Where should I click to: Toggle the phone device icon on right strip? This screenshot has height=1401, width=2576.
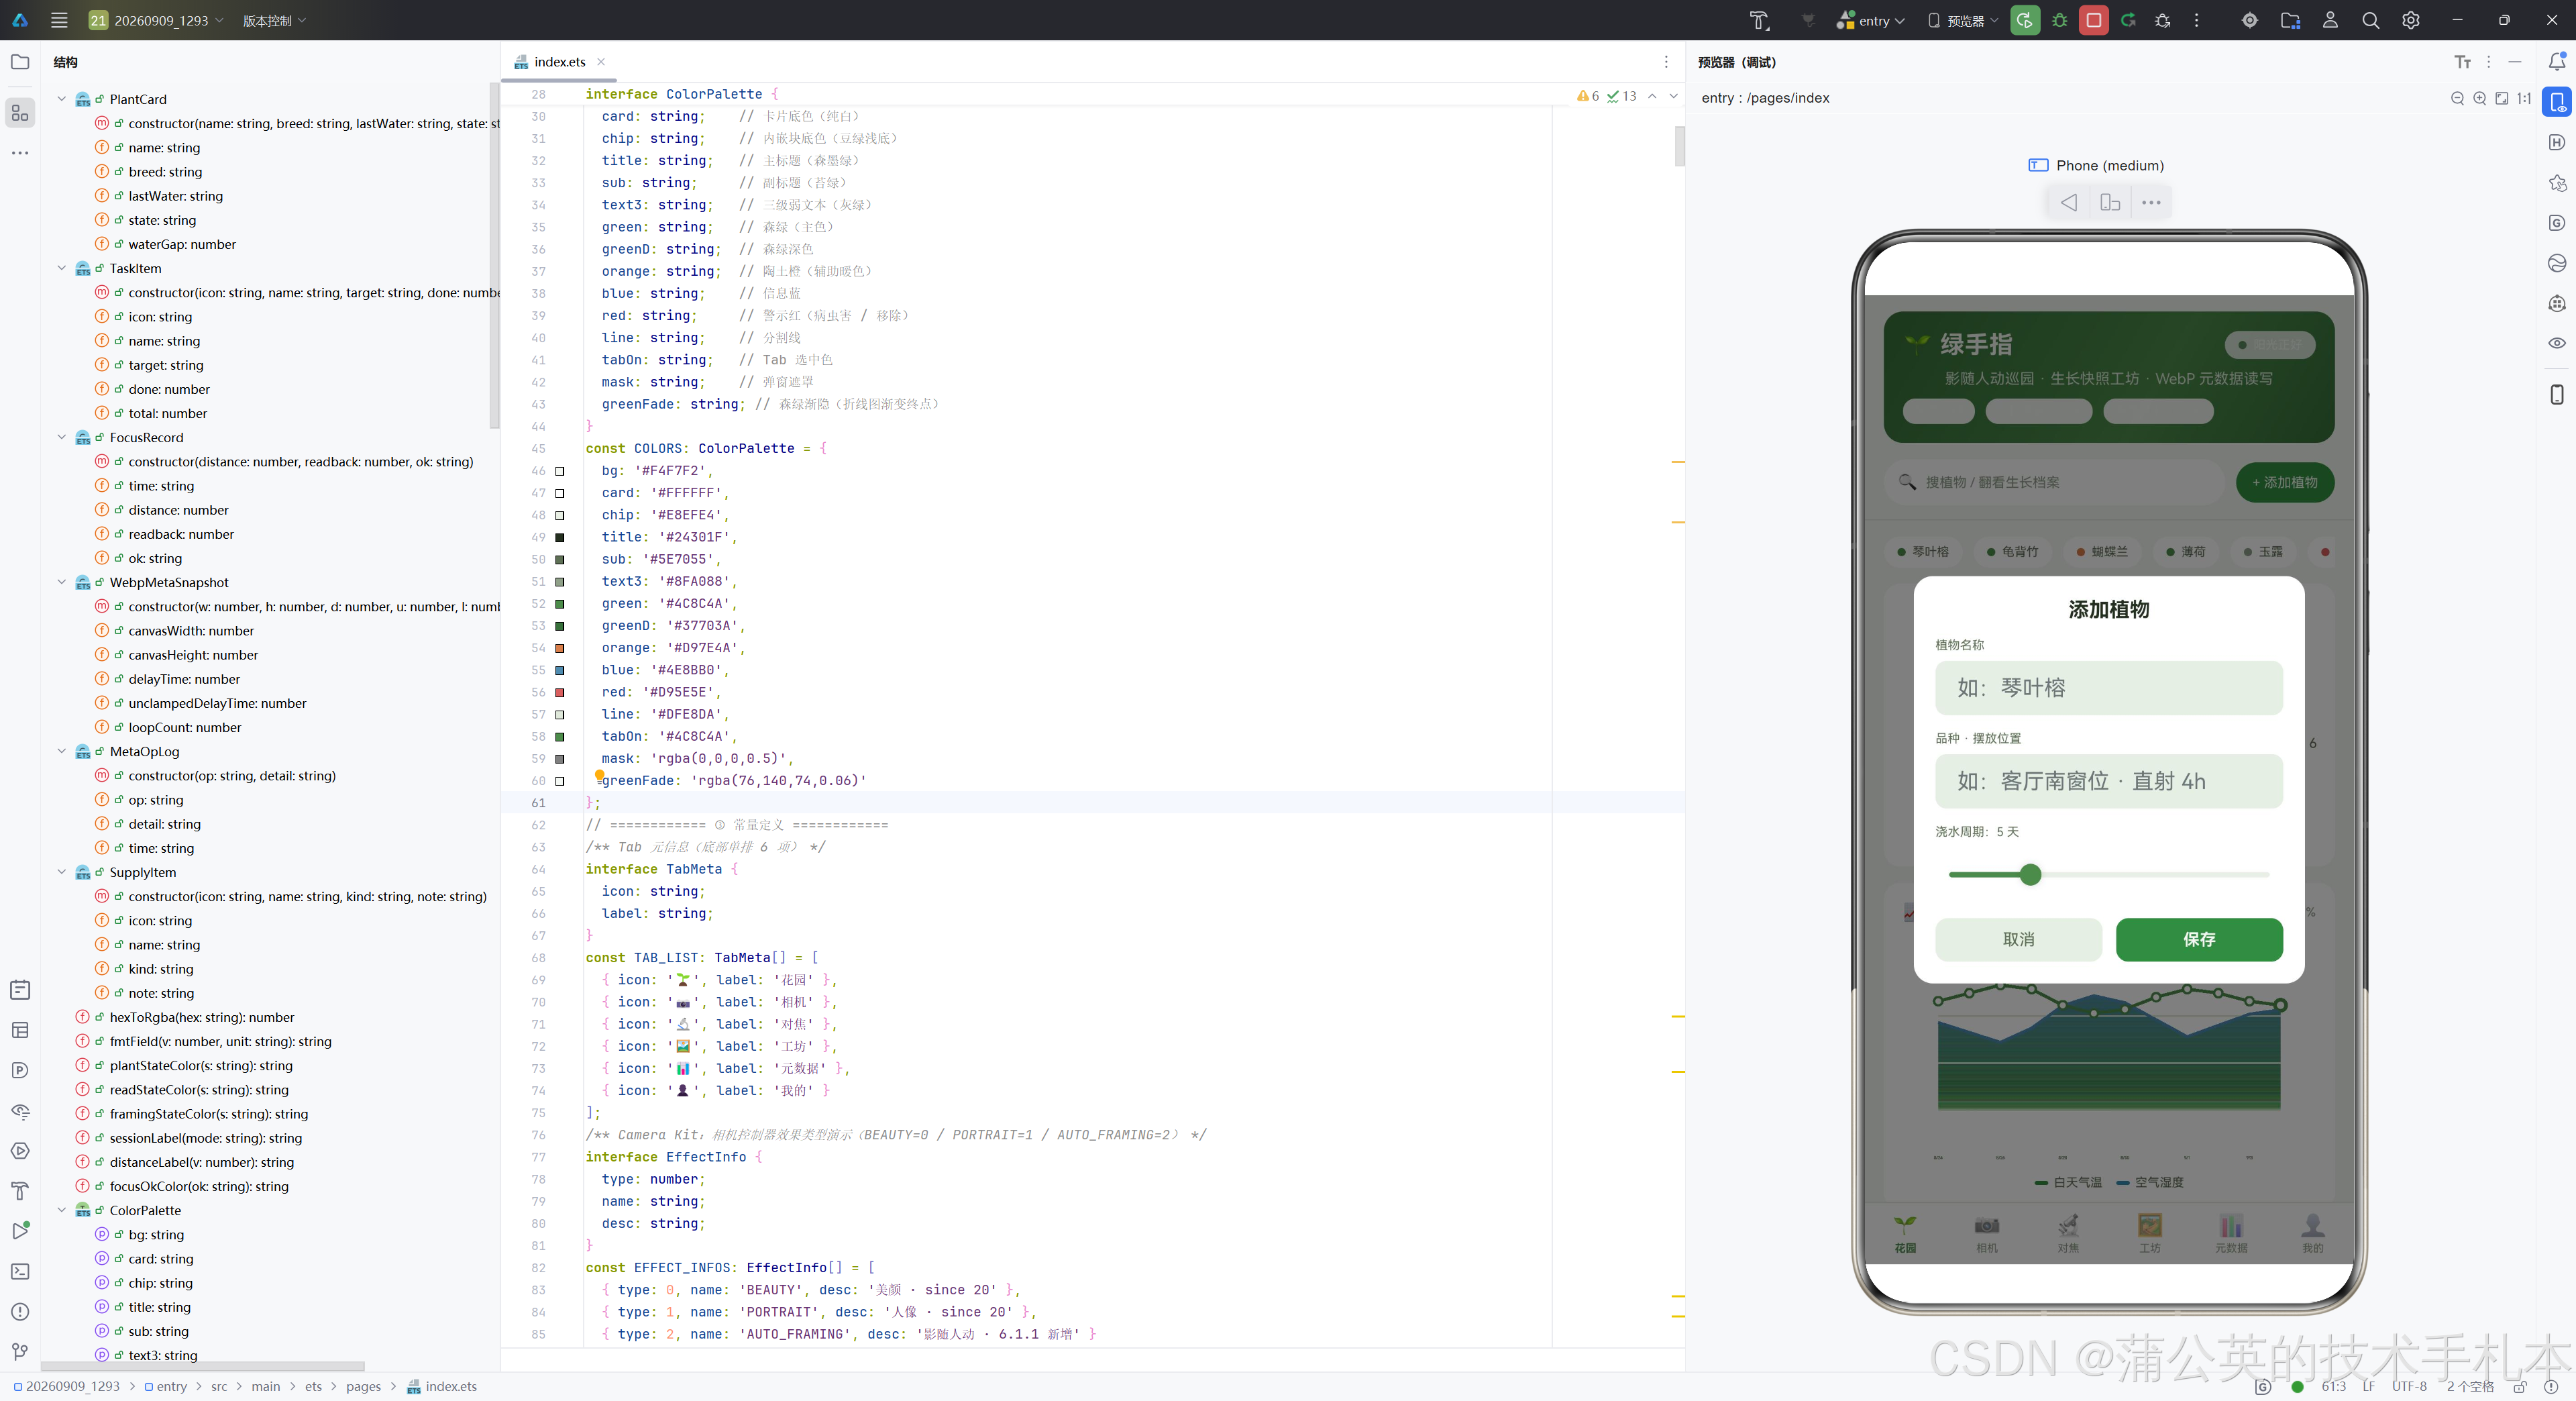(2557, 395)
